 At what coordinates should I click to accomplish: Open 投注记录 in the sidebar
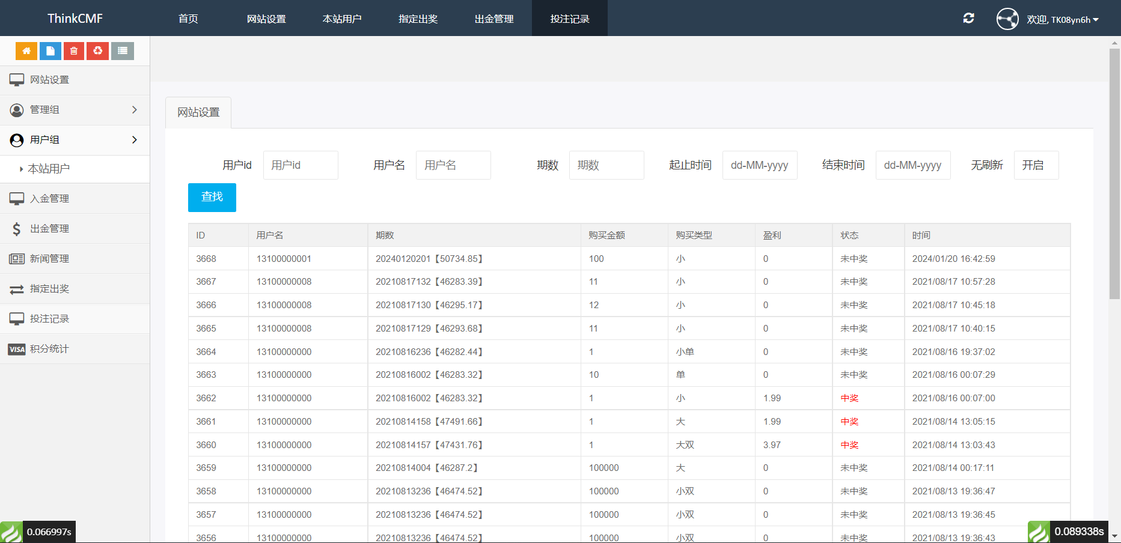click(x=75, y=319)
